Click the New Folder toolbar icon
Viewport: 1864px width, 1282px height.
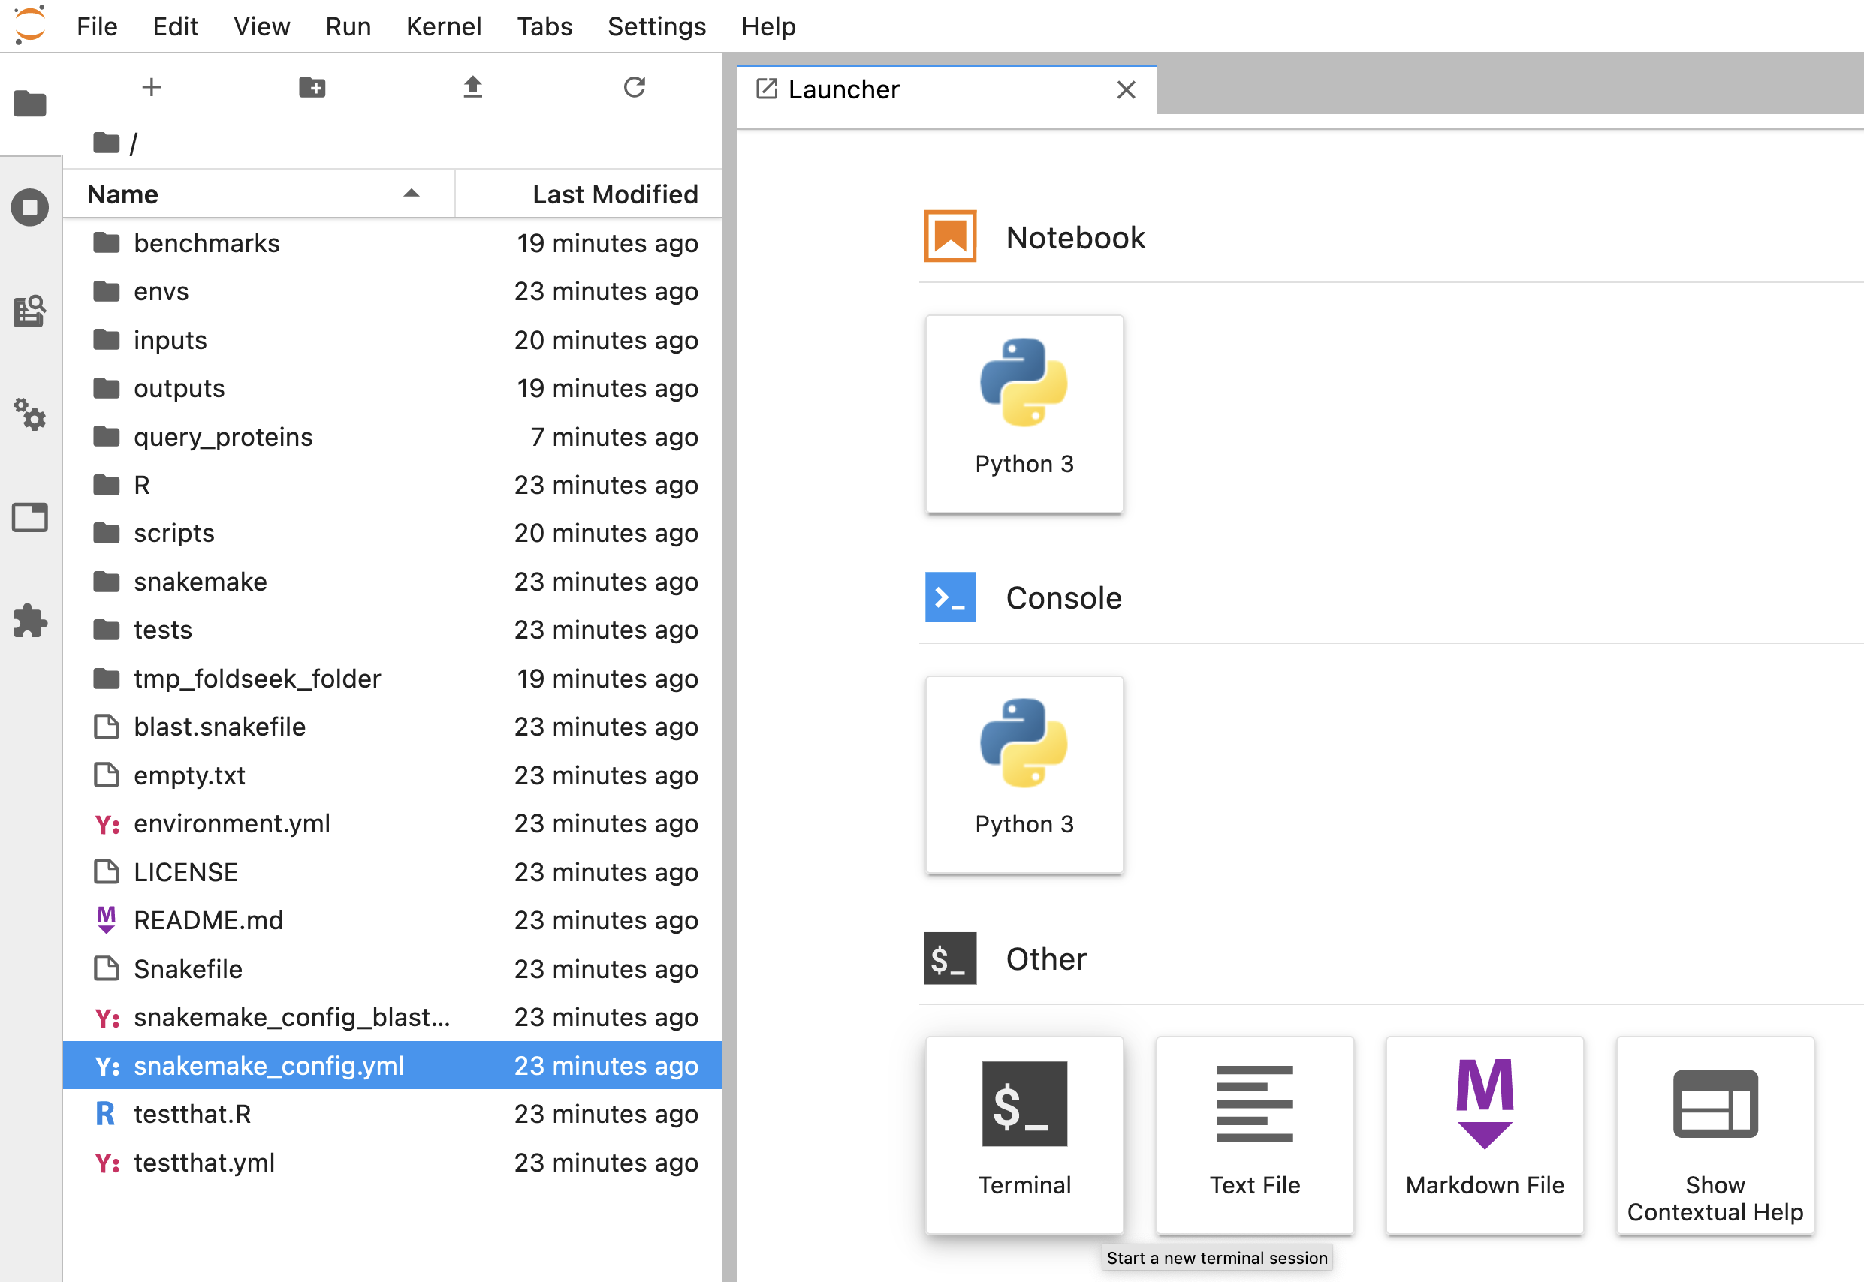tap(312, 87)
